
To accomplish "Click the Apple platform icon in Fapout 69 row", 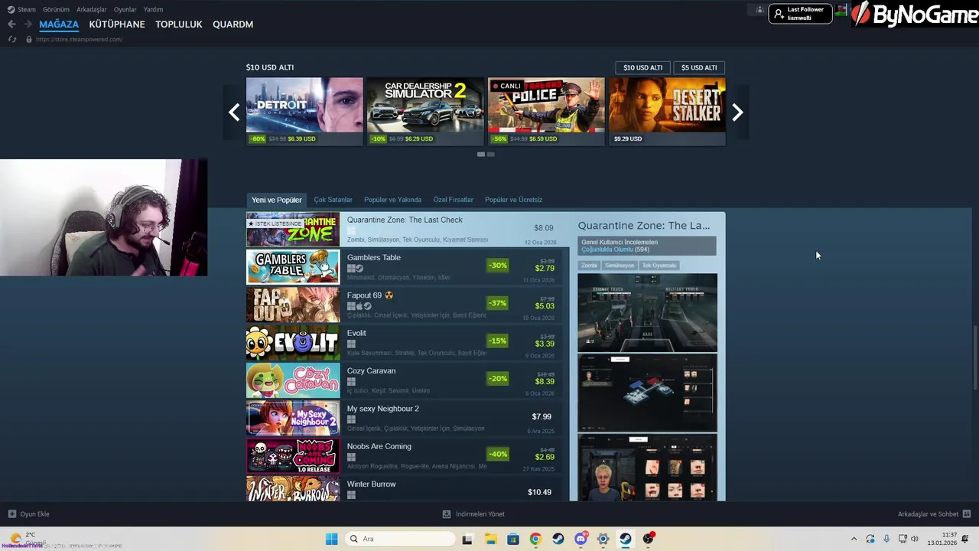I will point(359,306).
